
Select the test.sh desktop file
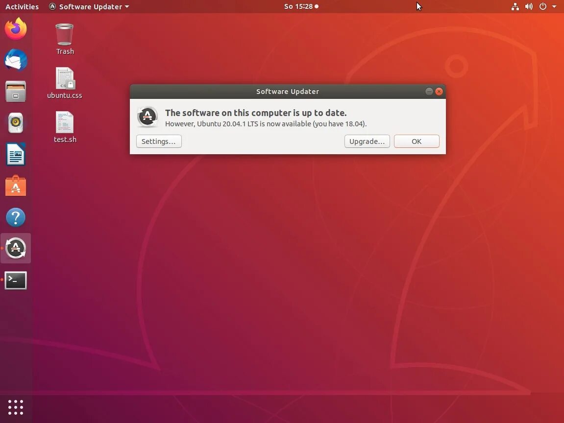(x=65, y=127)
